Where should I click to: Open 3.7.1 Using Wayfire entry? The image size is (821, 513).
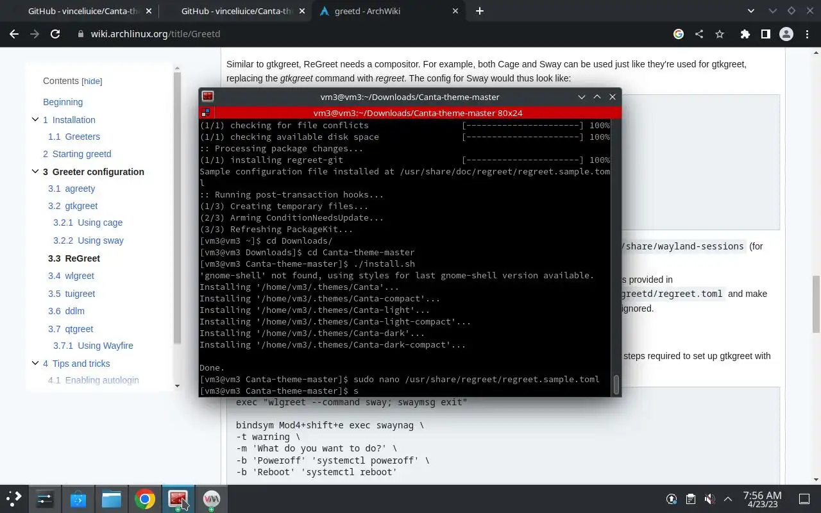[x=93, y=346]
